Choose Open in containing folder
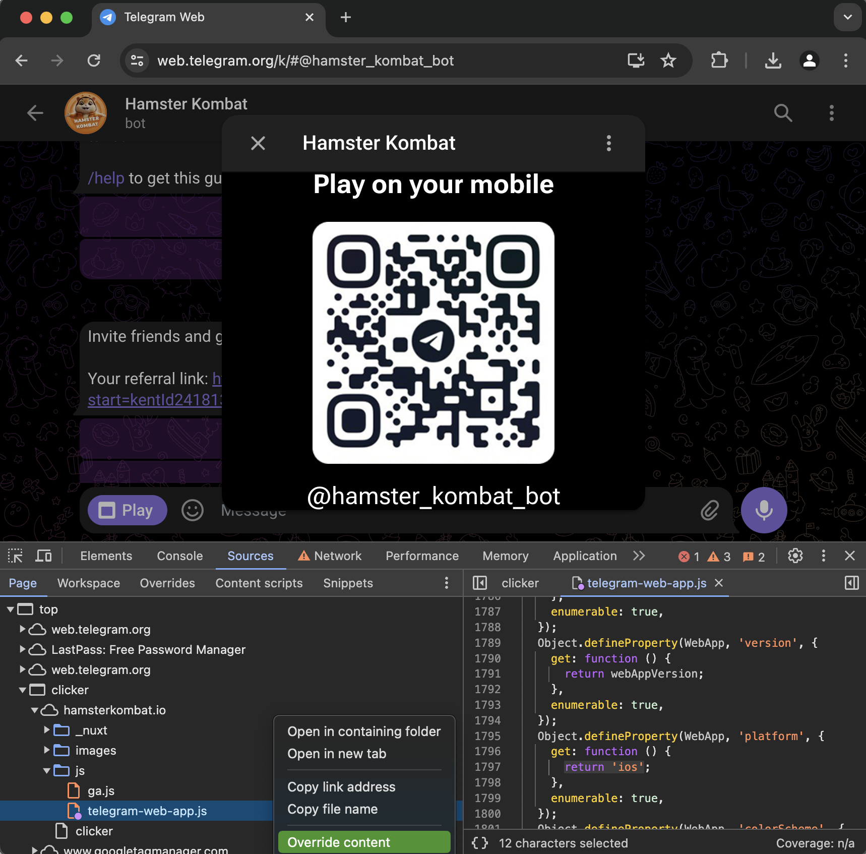866x854 pixels. [x=364, y=731]
